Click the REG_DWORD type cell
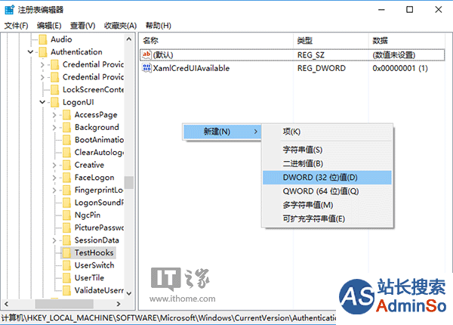The height and width of the screenshot is (325, 453). pyautogui.click(x=322, y=68)
